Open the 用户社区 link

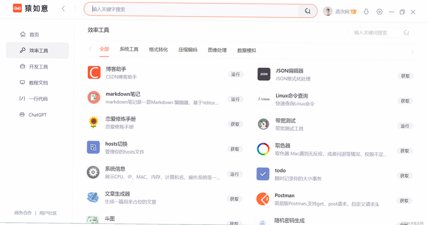[x=48, y=213]
